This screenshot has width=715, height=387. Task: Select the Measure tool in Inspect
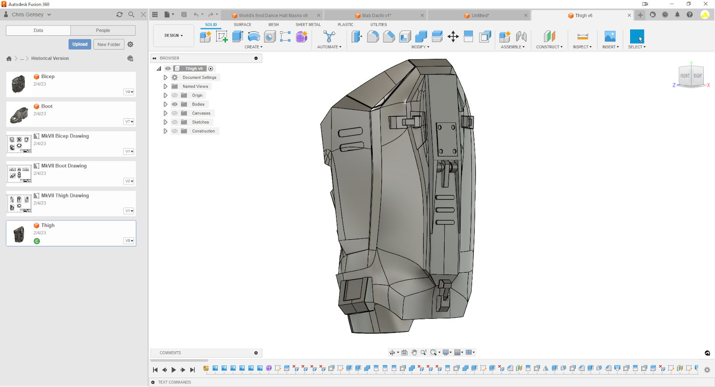(x=582, y=37)
